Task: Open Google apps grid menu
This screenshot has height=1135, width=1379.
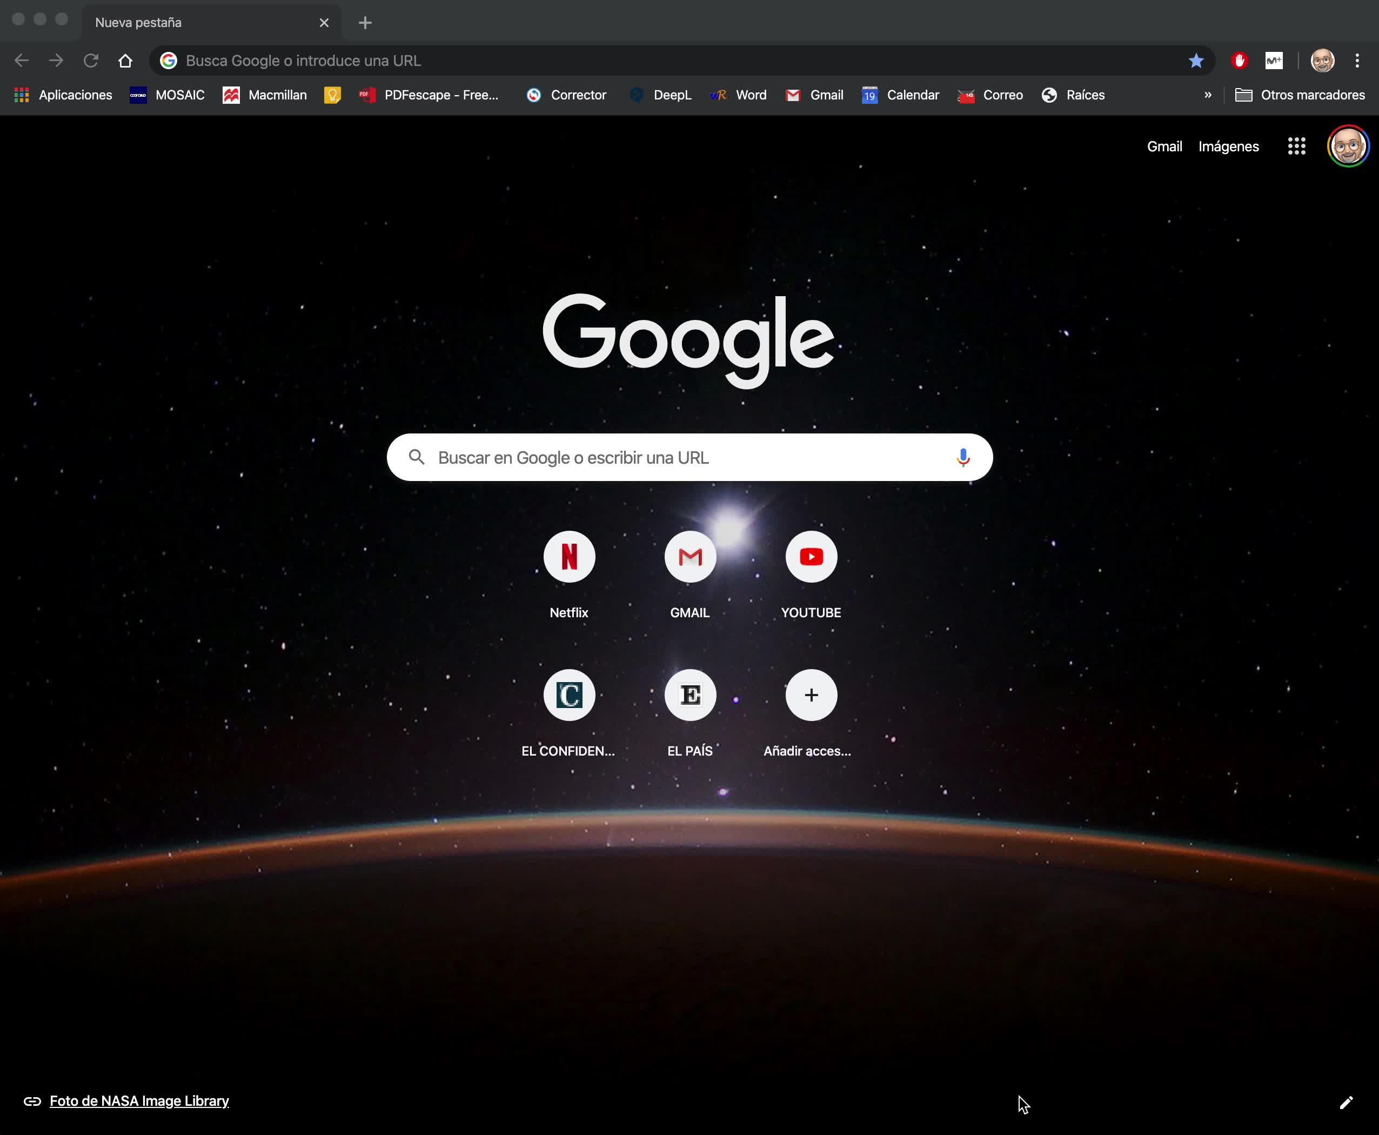Action: point(1296,146)
